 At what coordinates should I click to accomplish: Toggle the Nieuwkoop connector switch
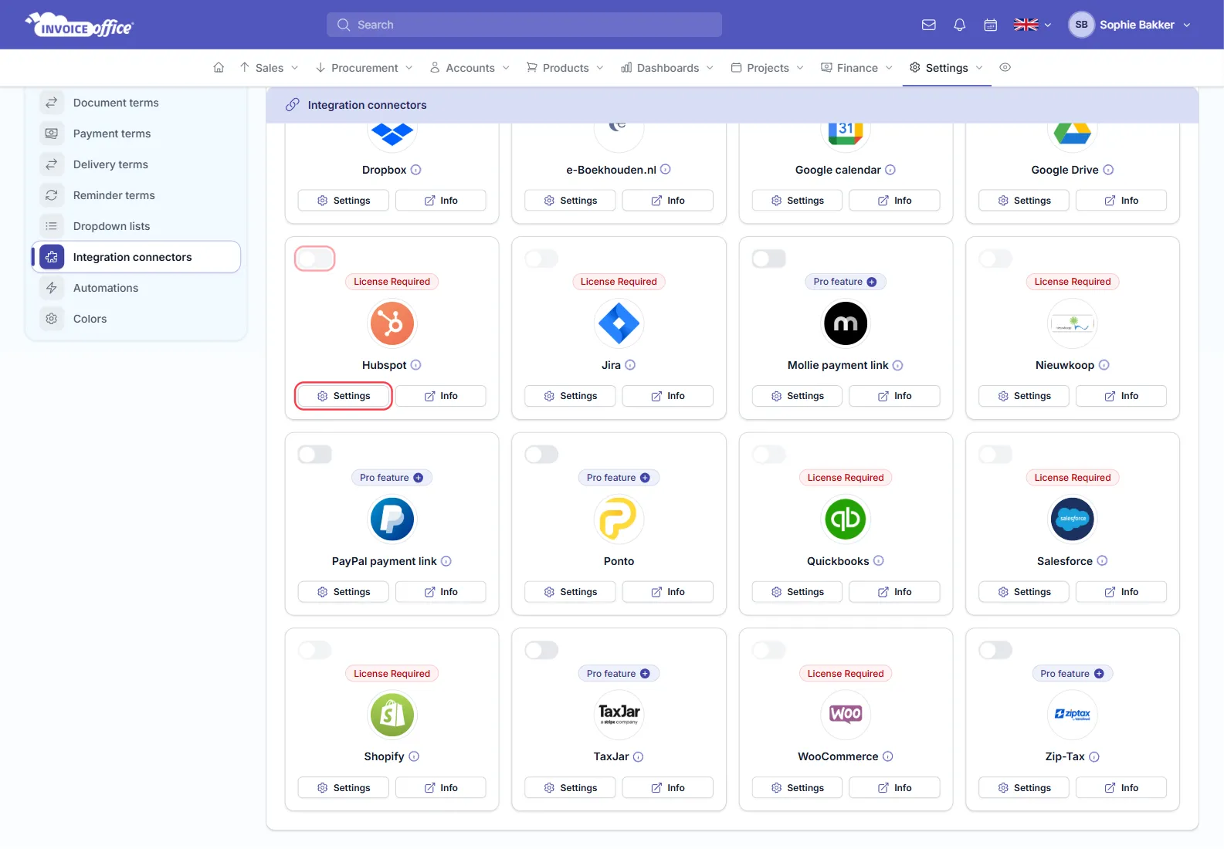[x=995, y=259]
